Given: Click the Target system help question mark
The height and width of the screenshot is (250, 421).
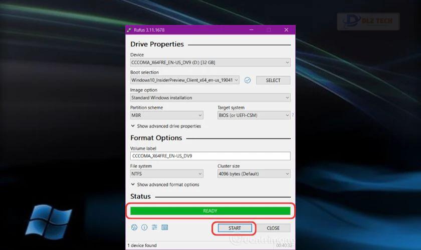Looking at the screenshot, I should pos(293,115).
